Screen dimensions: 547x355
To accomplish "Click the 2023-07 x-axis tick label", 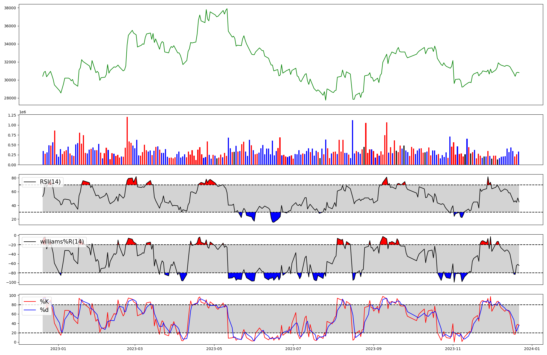I will (293, 349).
